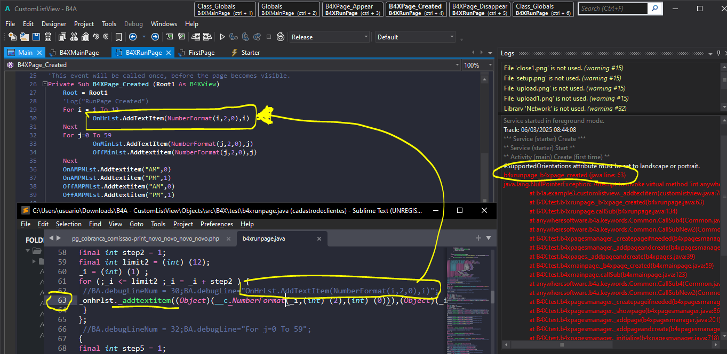The height and width of the screenshot is (354, 727).
Task: Open the Windows menu in B4A
Action: 164,24
